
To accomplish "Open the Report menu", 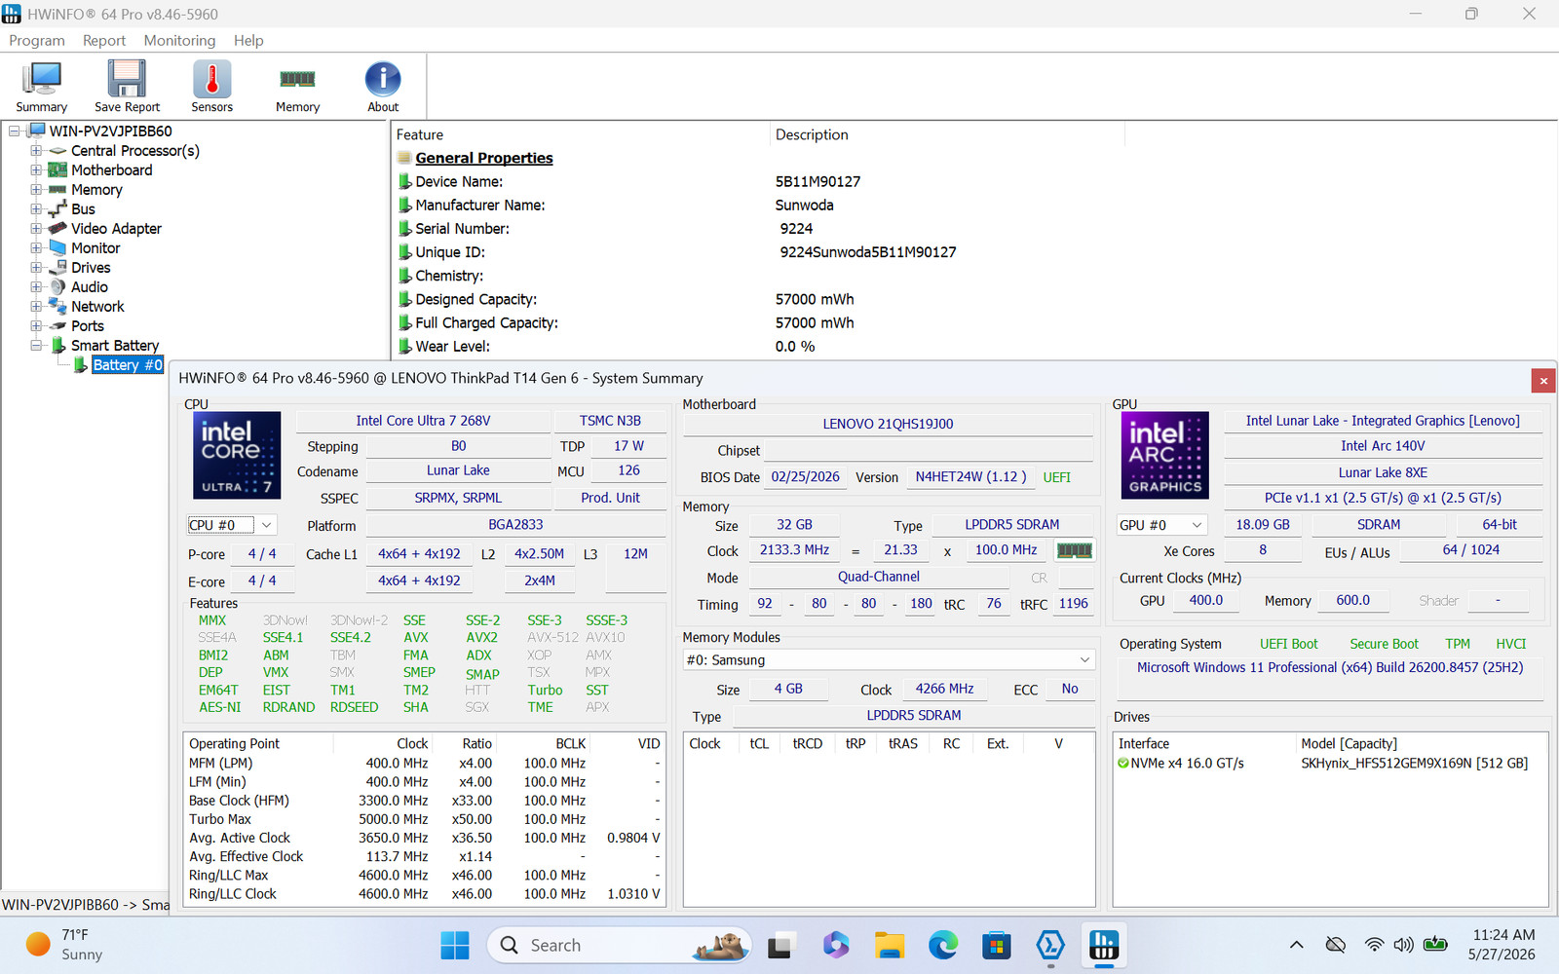I will pyautogui.click(x=104, y=41).
